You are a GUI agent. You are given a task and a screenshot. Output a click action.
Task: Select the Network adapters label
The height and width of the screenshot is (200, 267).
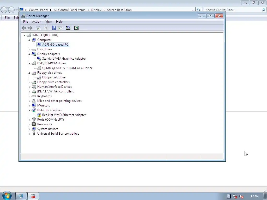coord(49,110)
